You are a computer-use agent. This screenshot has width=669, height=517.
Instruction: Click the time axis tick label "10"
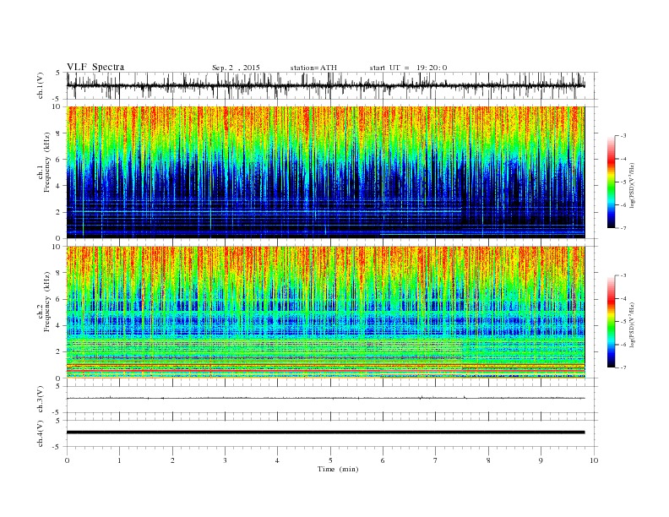594,460
